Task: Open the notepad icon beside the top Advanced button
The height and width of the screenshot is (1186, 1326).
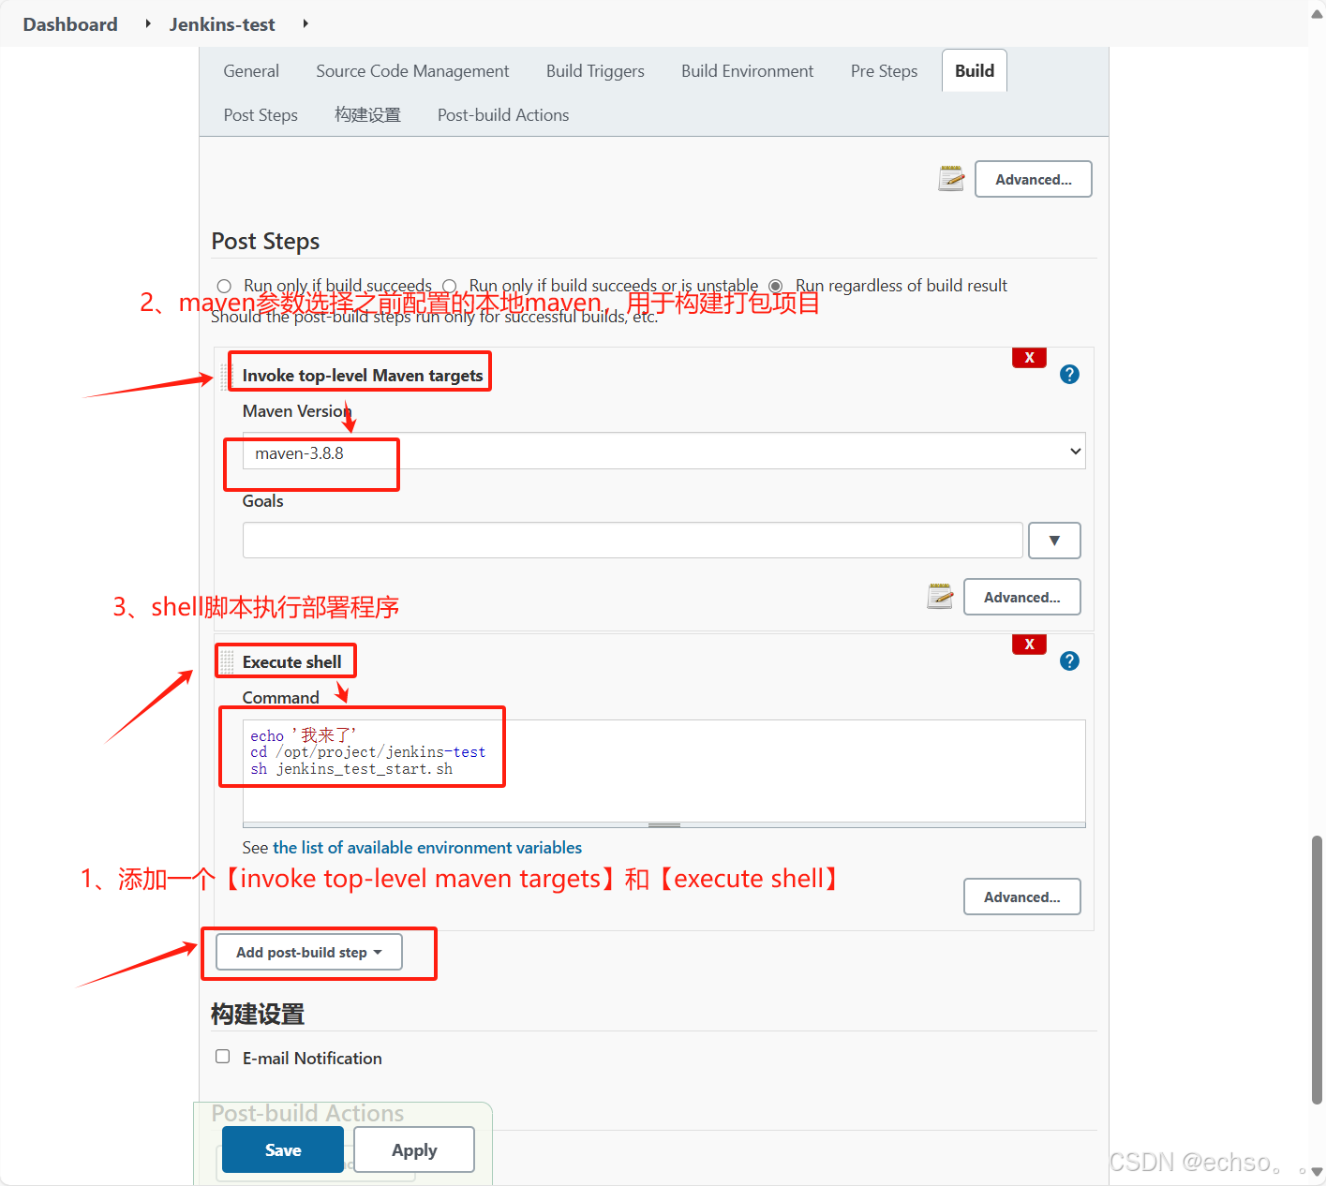Action: point(951,178)
